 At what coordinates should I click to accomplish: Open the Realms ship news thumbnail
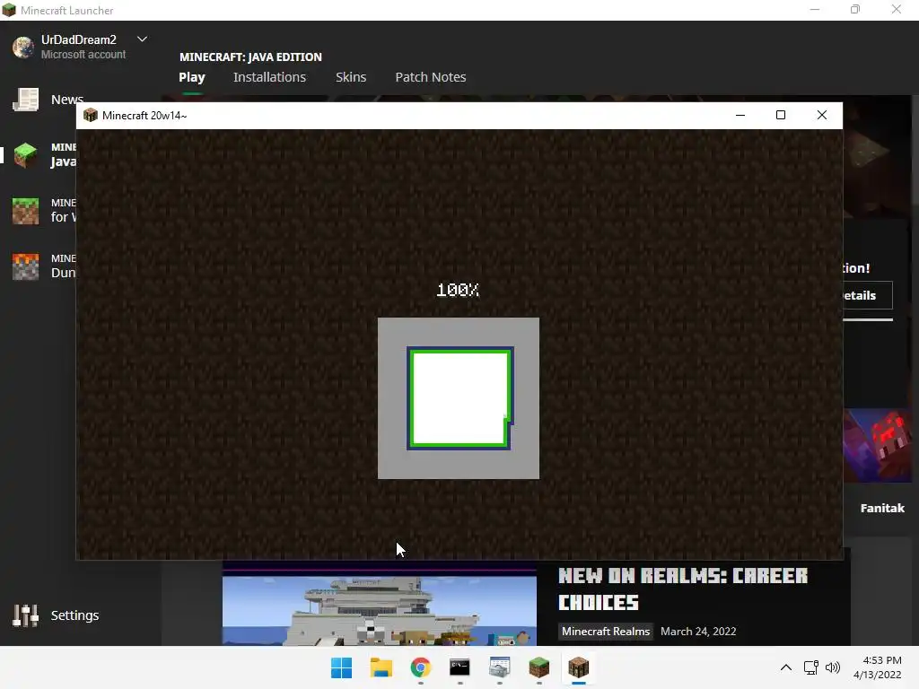(380, 604)
